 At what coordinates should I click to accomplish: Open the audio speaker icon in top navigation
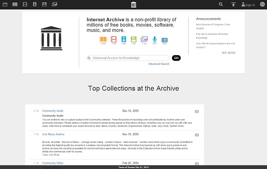coord(35,4)
